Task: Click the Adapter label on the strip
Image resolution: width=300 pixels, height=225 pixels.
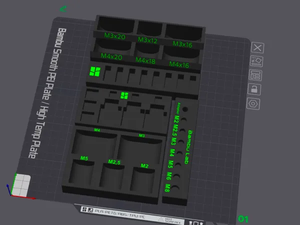Action: [x=178, y=108]
